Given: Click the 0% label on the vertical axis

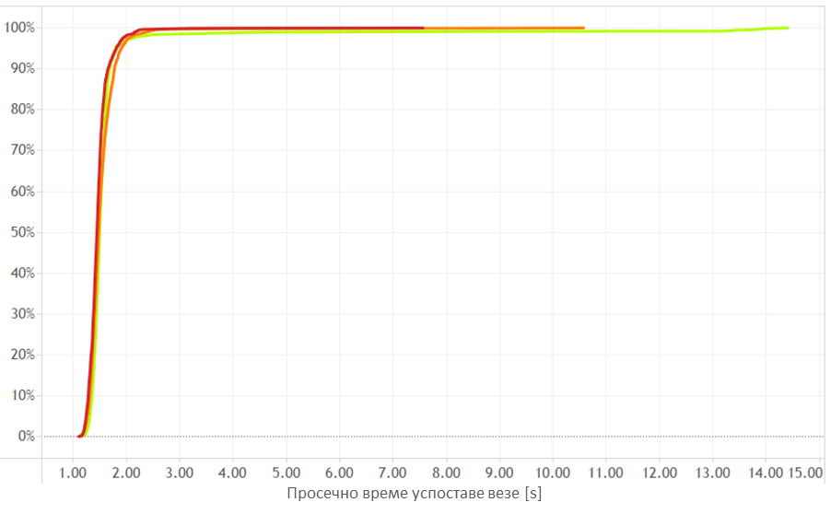Looking at the screenshot, I should click(25, 437).
